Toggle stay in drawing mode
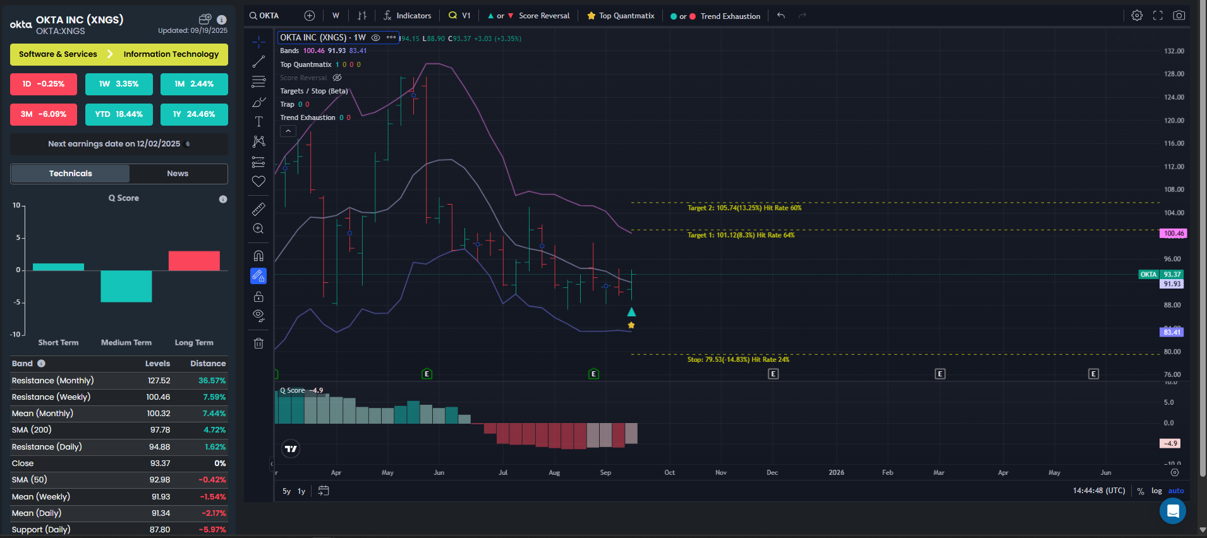Image resolution: width=1207 pixels, height=538 pixels. [x=258, y=276]
